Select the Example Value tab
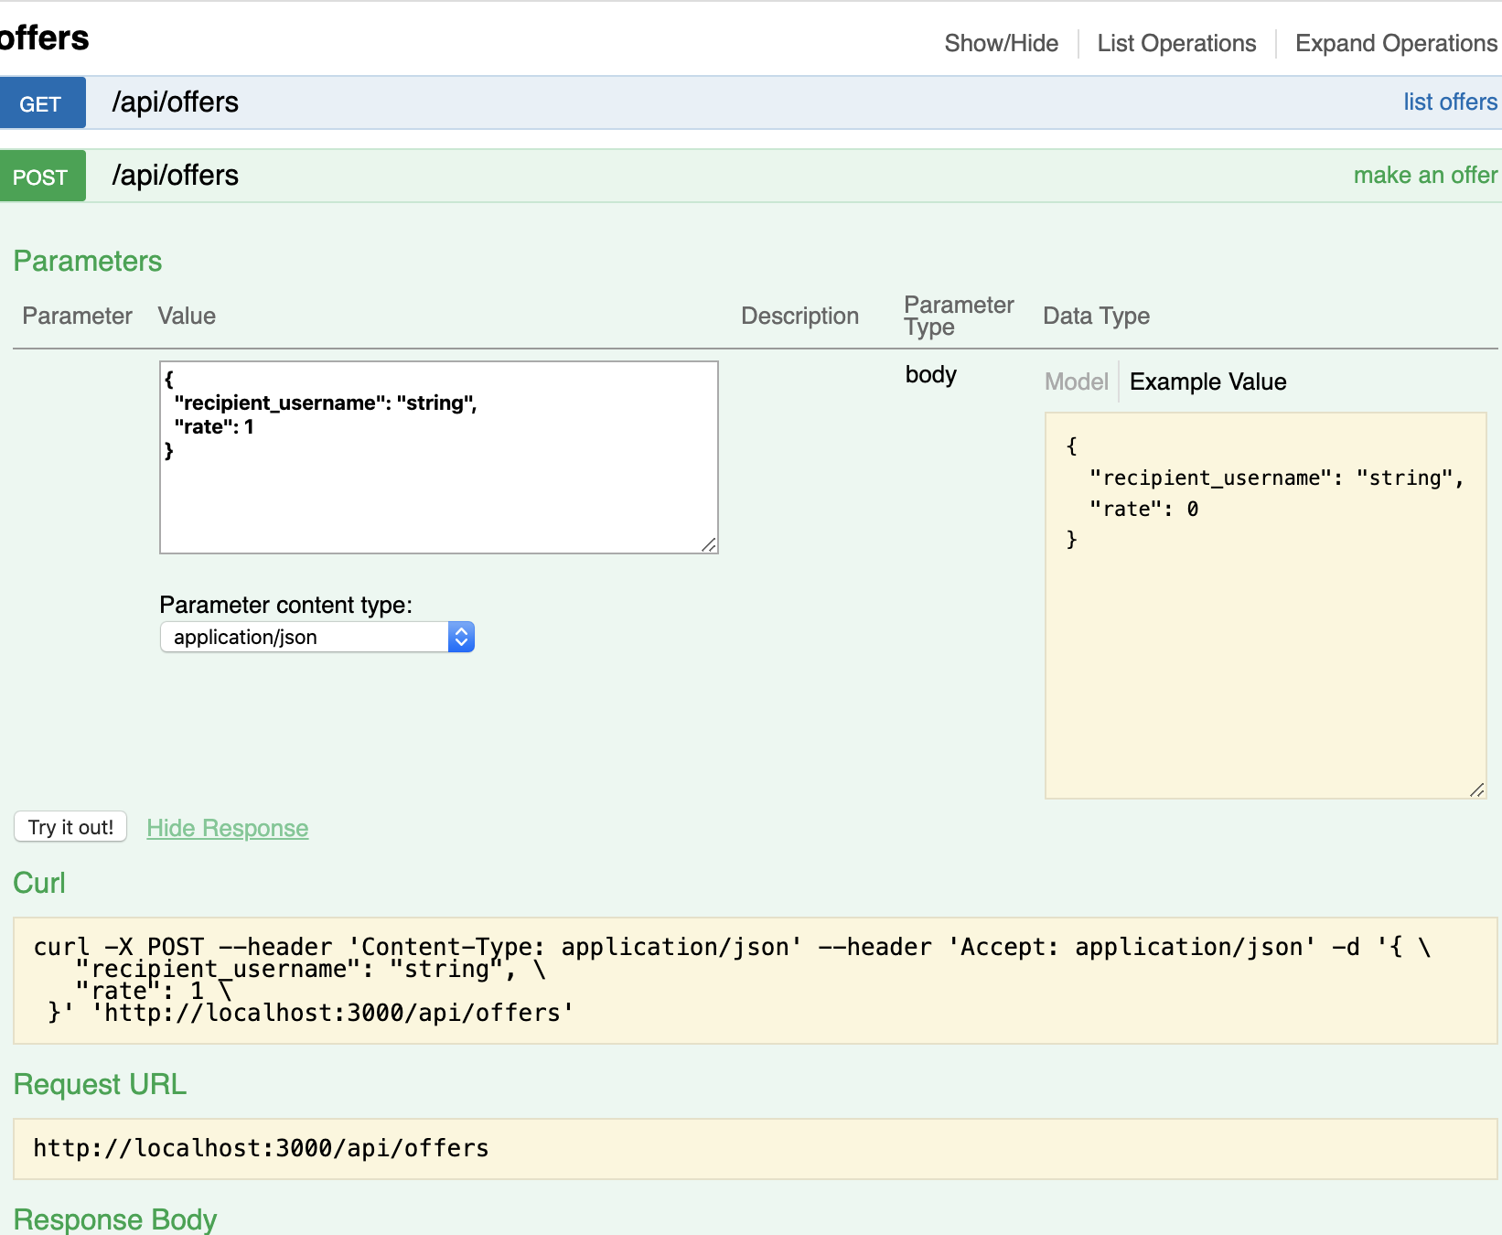 coord(1207,382)
